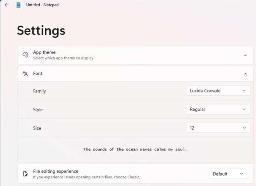256x186 pixels.
Task: Click the Notepad app icon in title bar
Action: click(18, 5)
